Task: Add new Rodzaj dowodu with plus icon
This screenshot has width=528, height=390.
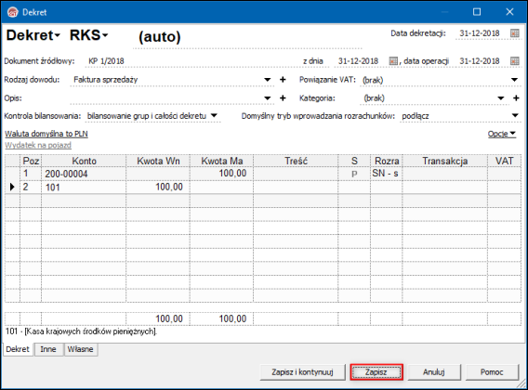Action: point(283,80)
